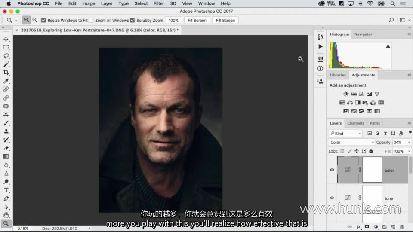Toggle lock all
Screen dimensions: 413x232
point(371,151)
